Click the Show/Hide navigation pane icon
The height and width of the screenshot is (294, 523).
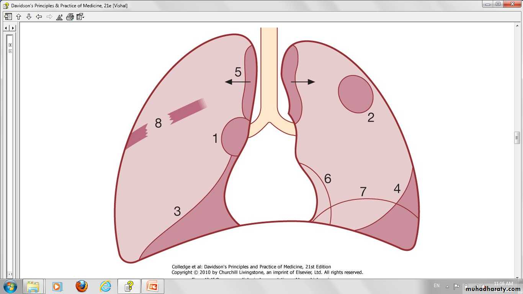click(x=8, y=17)
